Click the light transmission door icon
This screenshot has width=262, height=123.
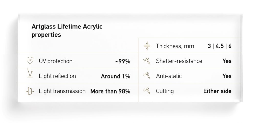(30, 91)
